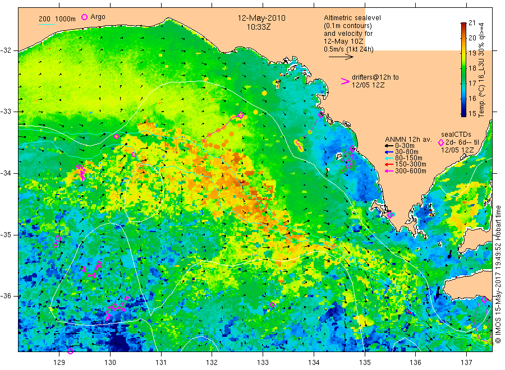Screen dimensions: 505x370
Task: Click the magenta arrow next to 300-600m
Action: 389,171
